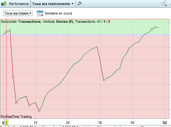Click the candlestick Performance icon
The height and width of the screenshot is (127, 171).
point(3,3)
